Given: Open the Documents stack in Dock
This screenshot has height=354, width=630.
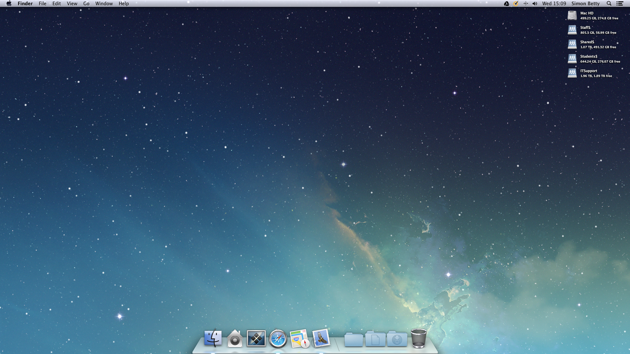Looking at the screenshot, I should coord(375,339).
